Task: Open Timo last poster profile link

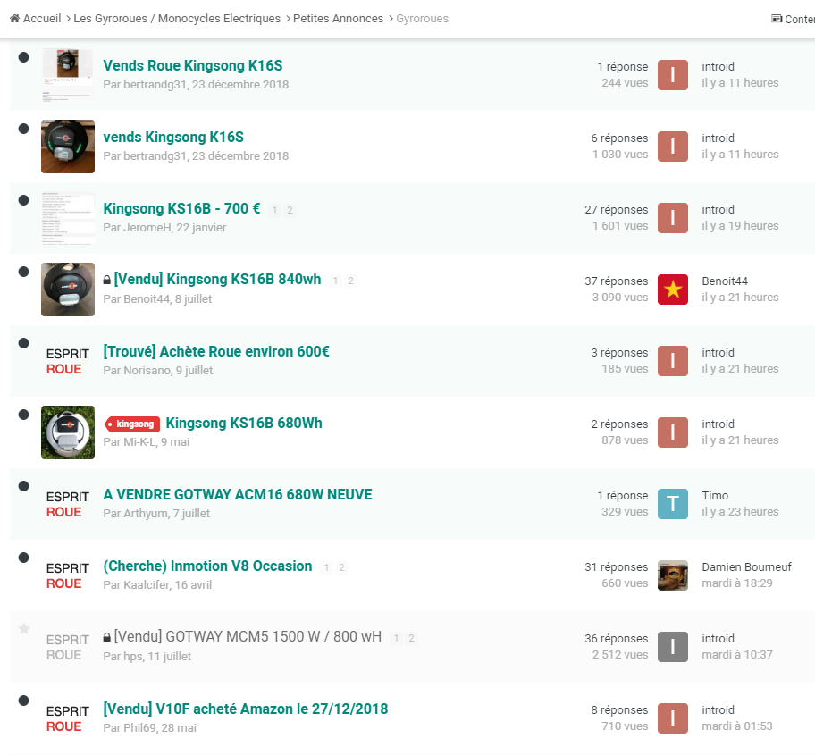Action: 715,496
